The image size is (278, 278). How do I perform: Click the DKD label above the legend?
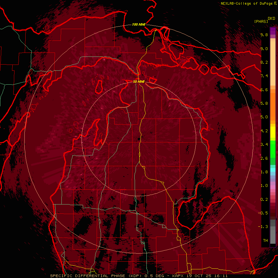click(272, 19)
